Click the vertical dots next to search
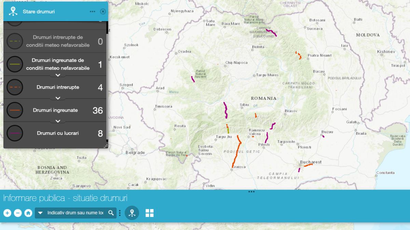The image size is (410, 230). (x=120, y=213)
